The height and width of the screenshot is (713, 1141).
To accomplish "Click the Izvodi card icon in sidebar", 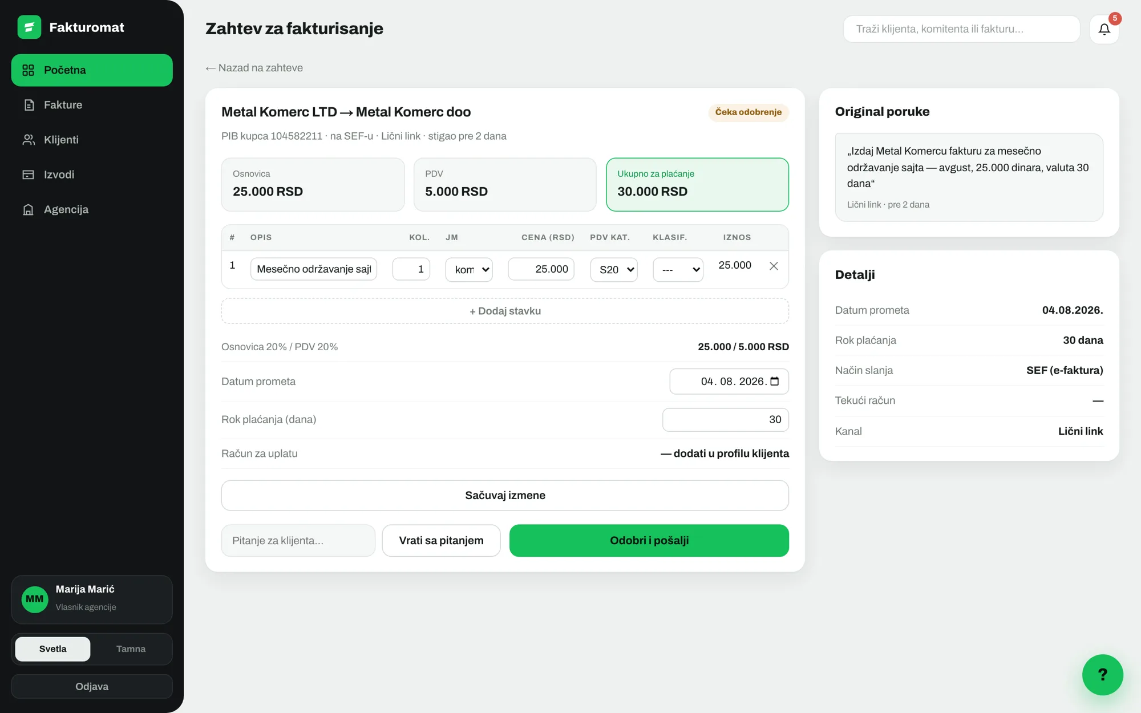I will pyautogui.click(x=29, y=175).
